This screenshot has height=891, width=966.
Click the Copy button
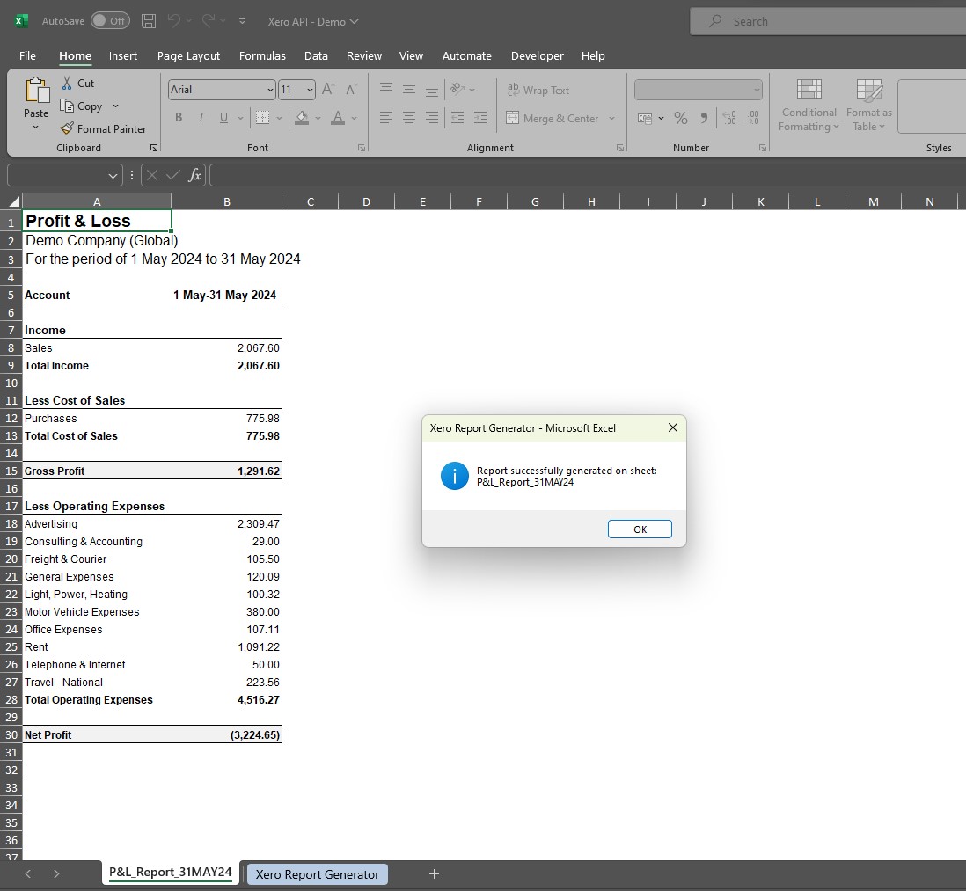point(81,106)
